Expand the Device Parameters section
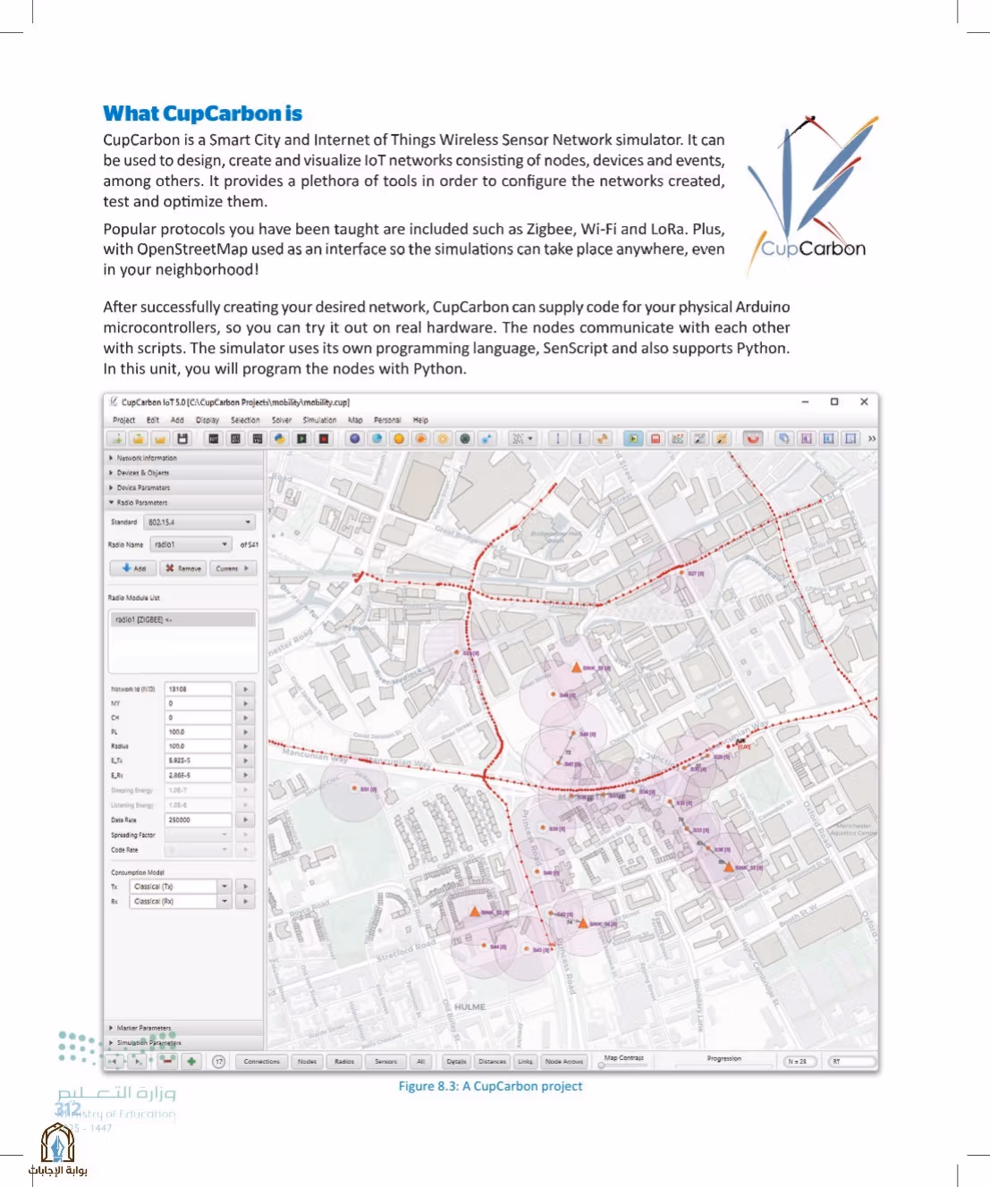This screenshot has width=990, height=1187. (x=183, y=488)
